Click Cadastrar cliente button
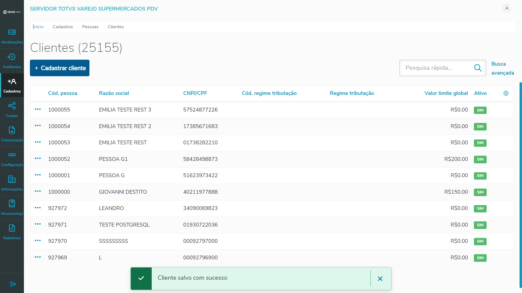 point(60,68)
